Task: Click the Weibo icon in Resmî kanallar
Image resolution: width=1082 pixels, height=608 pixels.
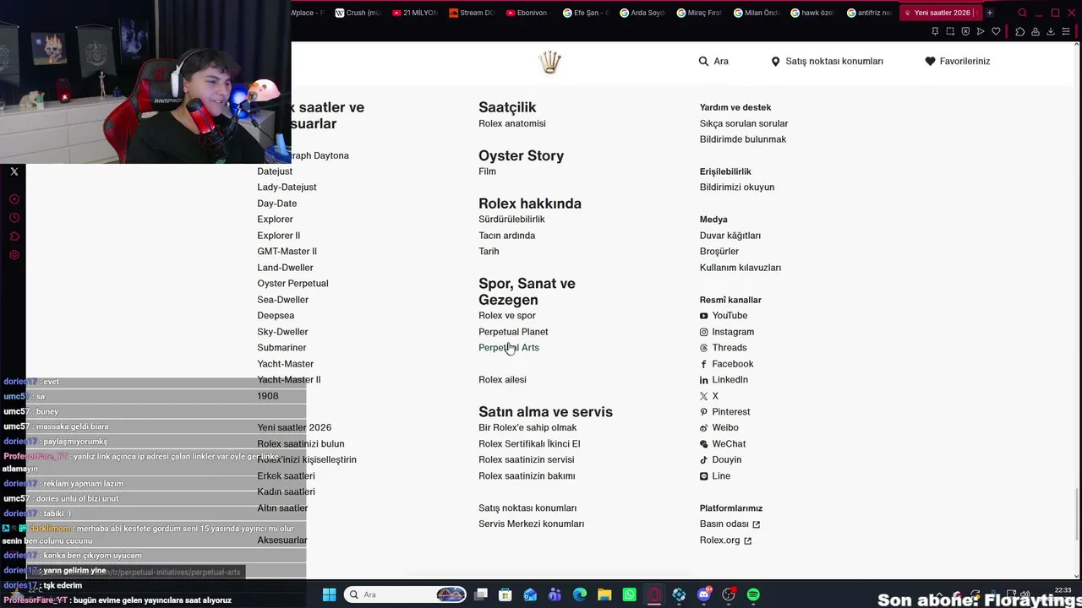Action: pyautogui.click(x=703, y=428)
